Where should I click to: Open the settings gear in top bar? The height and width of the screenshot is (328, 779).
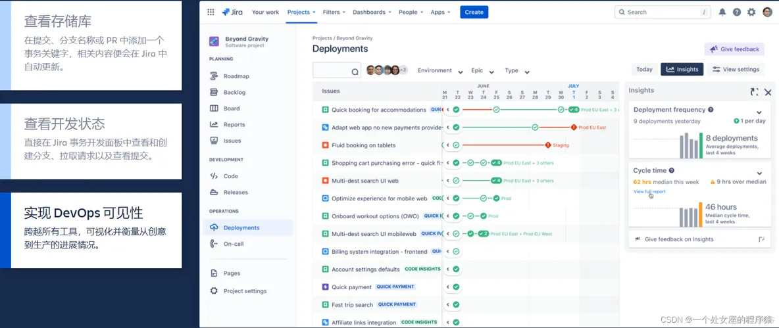point(751,12)
